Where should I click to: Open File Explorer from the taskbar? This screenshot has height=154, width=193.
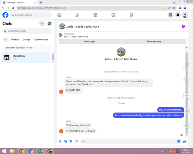point(12,151)
